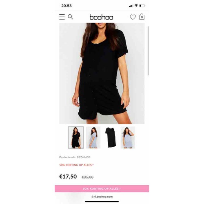Open the shopping bag icon
Image resolution: width=204 pixels, height=204 pixels.
point(142,17)
